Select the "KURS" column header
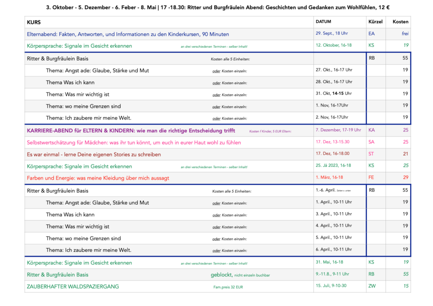 point(34,22)
